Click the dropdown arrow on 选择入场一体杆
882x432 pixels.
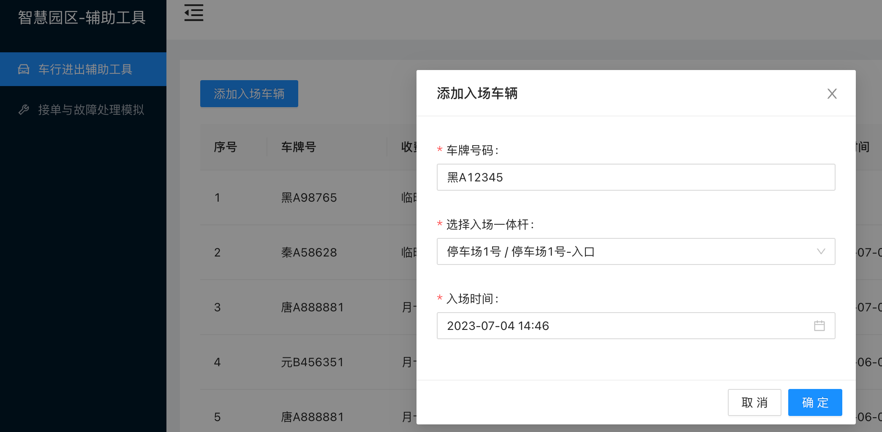pyautogui.click(x=821, y=252)
